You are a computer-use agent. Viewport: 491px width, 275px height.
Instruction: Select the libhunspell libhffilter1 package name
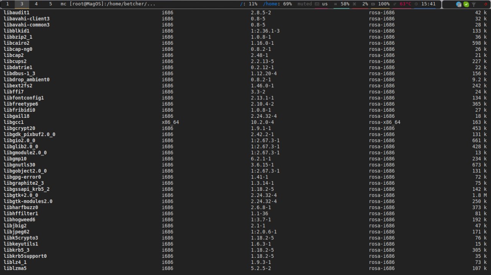click(x=21, y=214)
